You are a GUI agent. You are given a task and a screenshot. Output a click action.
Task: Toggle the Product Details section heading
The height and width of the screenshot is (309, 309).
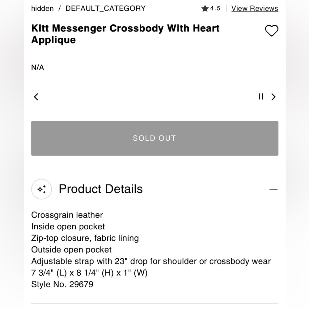[x=101, y=189]
